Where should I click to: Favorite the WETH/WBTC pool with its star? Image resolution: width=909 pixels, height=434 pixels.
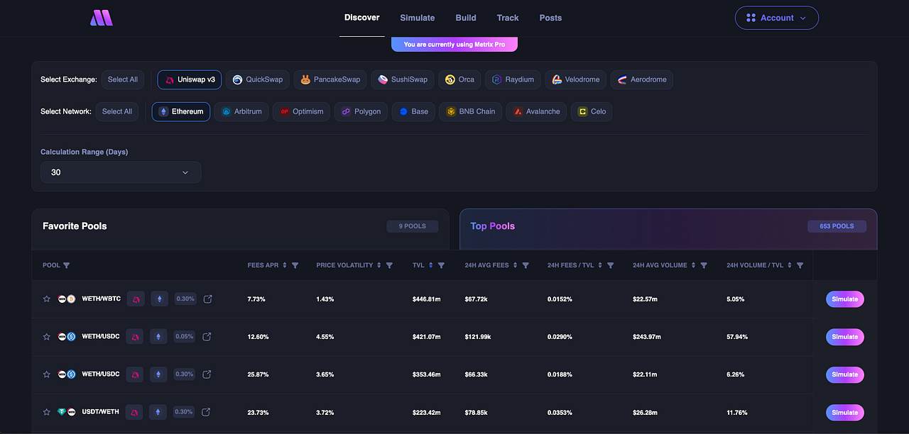47,299
